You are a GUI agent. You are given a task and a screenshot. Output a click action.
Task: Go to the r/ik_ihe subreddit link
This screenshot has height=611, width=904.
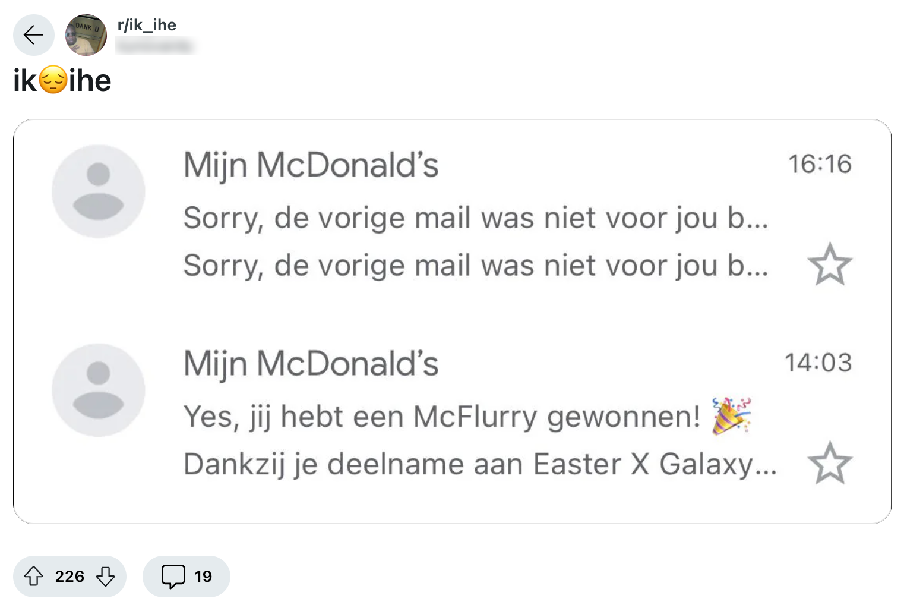[x=147, y=25]
